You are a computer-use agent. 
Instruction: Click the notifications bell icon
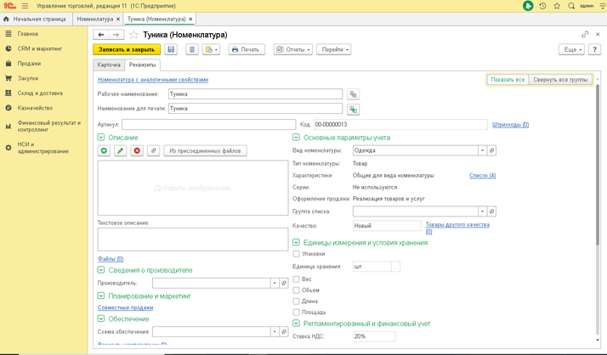pyautogui.click(x=529, y=6)
